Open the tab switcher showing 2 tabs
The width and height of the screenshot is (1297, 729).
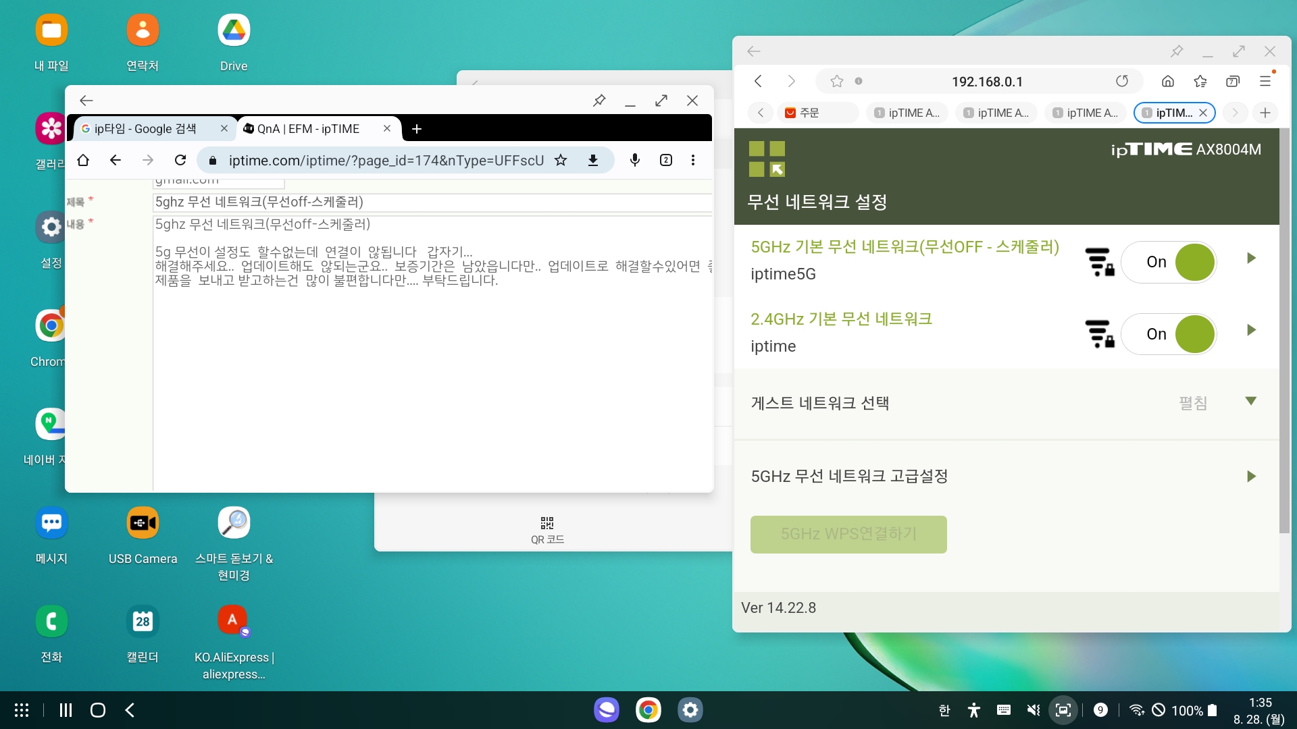click(666, 161)
